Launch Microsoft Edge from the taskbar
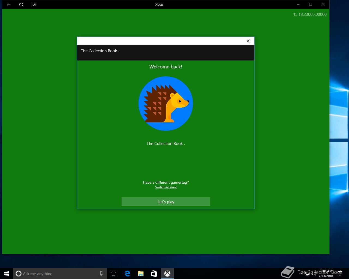 (127, 274)
